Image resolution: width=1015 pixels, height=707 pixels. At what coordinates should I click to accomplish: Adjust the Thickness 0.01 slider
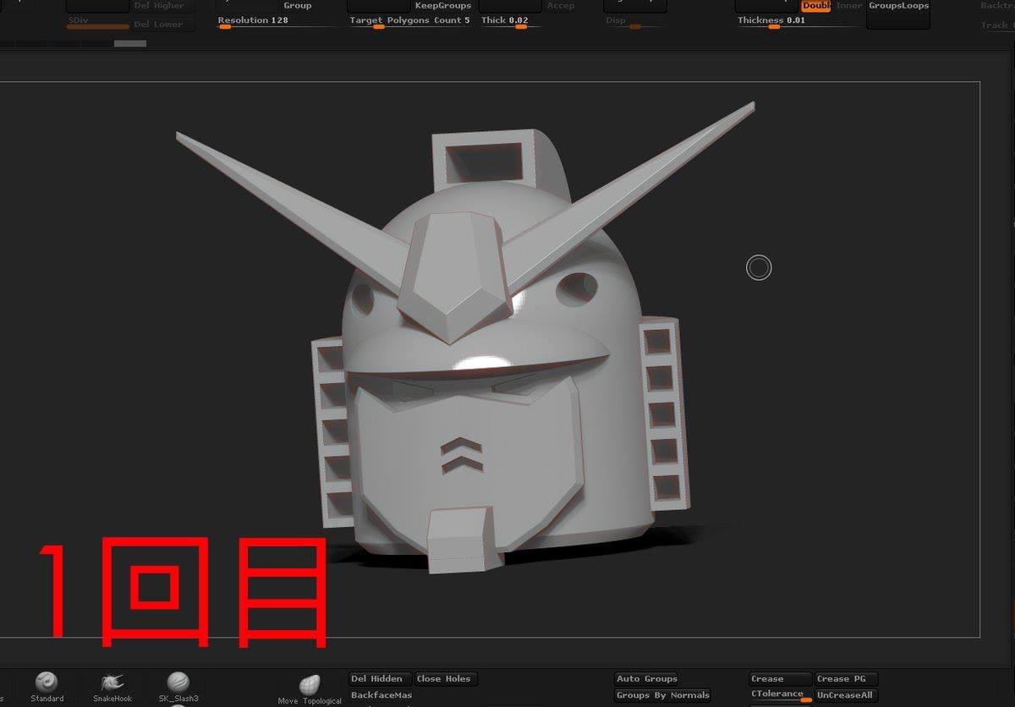[x=799, y=23]
